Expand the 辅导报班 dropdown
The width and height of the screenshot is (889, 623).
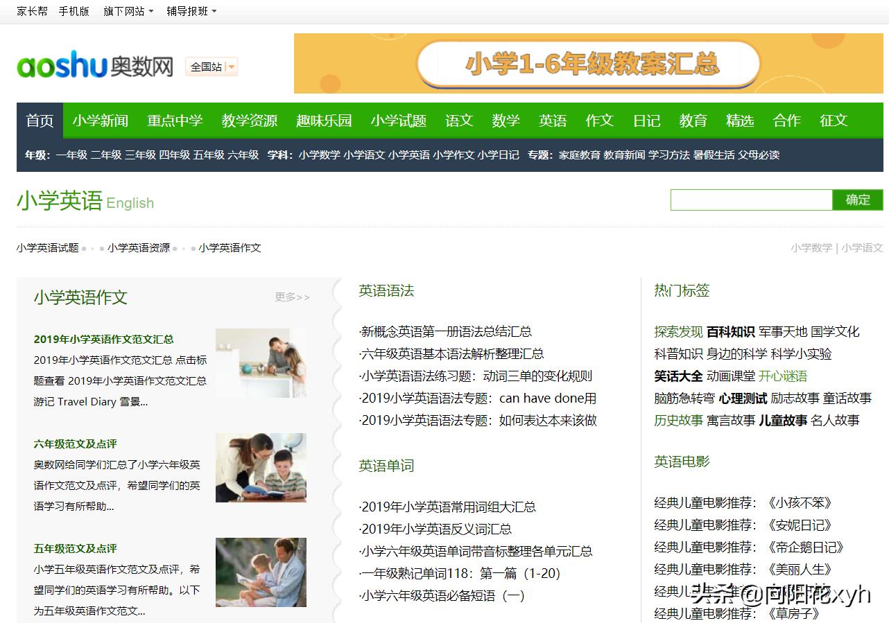[189, 11]
